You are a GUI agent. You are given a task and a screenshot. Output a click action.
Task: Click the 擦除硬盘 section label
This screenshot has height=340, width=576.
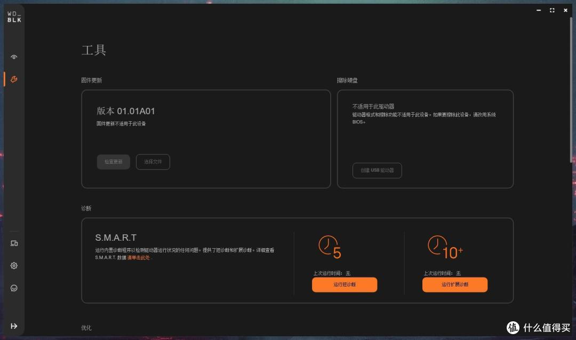coord(347,80)
